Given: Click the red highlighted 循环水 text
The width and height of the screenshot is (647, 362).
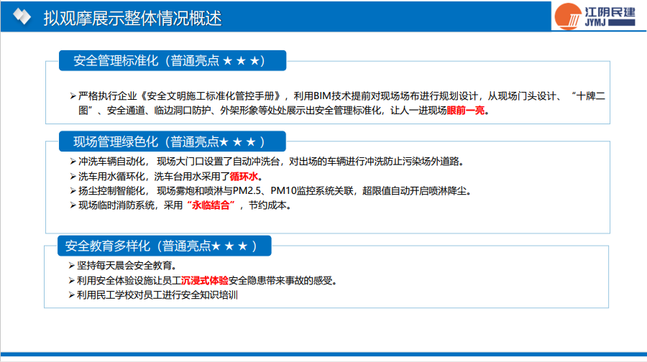Looking at the screenshot, I should [248, 176].
